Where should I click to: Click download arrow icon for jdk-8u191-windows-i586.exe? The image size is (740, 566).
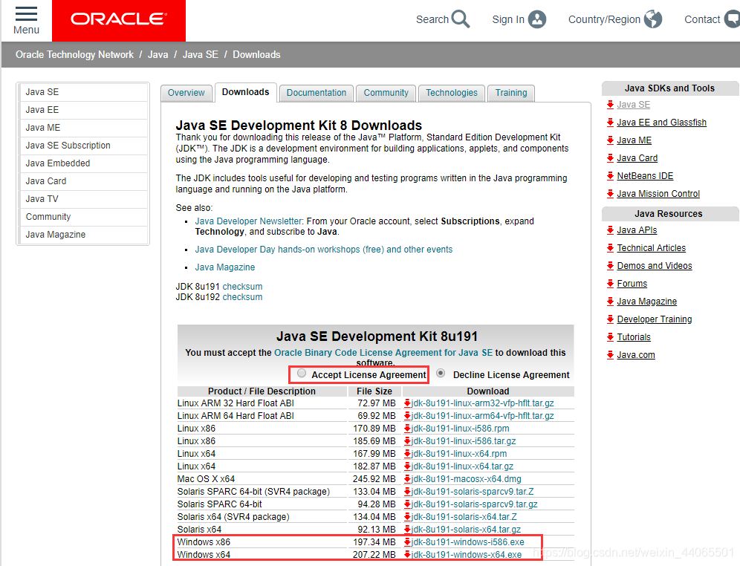pyautogui.click(x=407, y=542)
